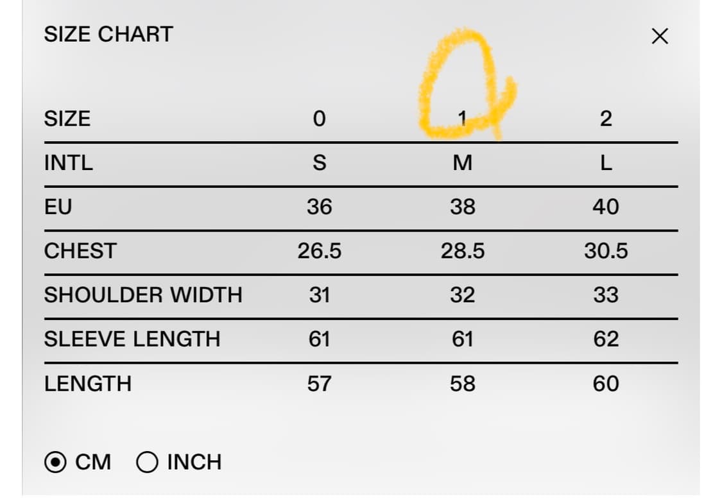
Task: Click the EU size 40 value
Action: [605, 207]
